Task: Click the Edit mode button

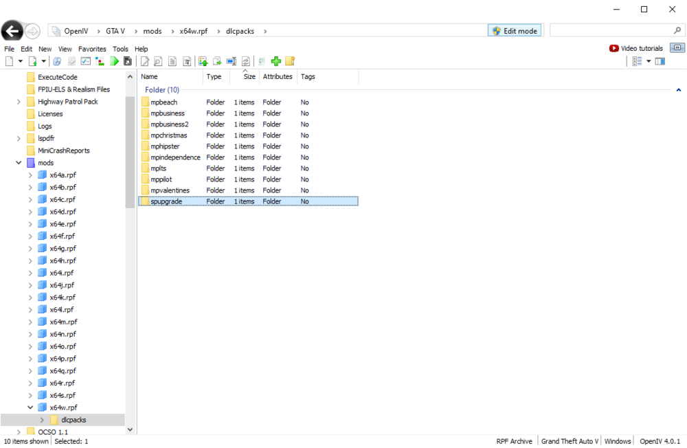Action: click(515, 31)
